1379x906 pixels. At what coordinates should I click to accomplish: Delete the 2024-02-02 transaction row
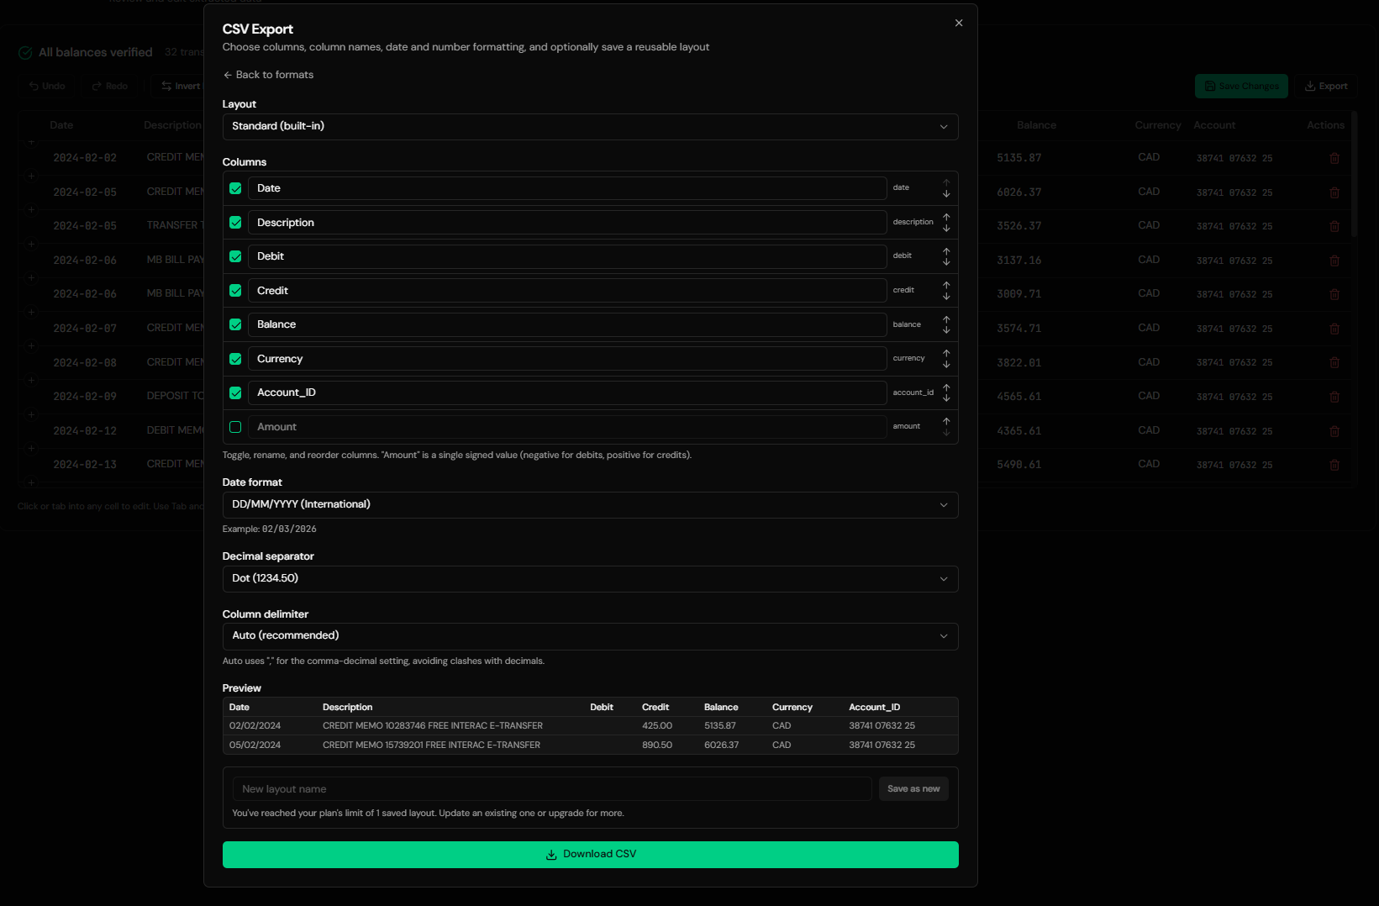coord(1334,158)
